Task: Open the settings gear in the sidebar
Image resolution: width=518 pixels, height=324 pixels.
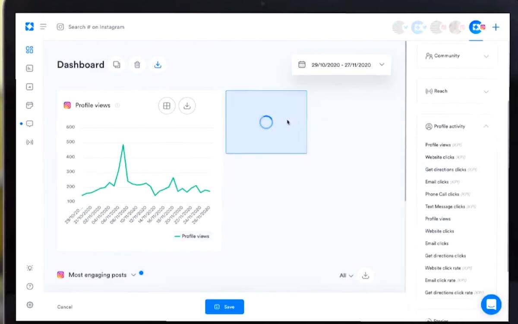Action: point(29,305)
